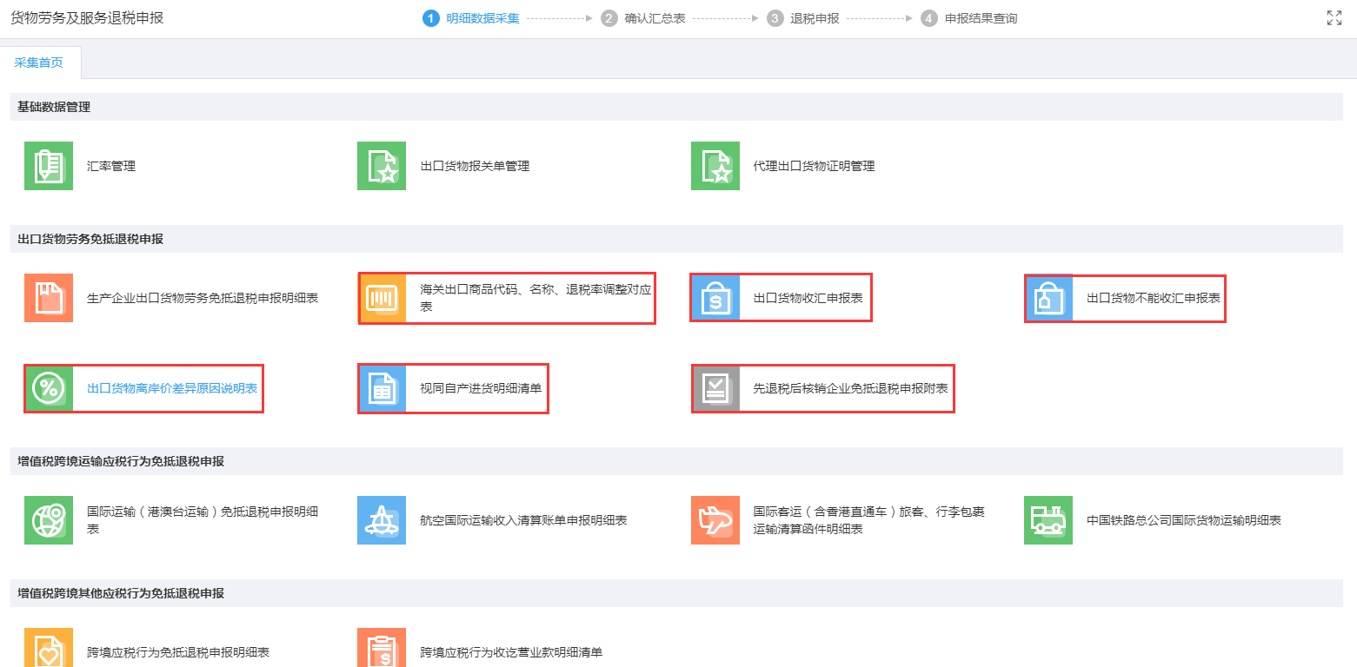The width and height of the screenshot is (1357, 667).
Task: Click the gray checkmark icon for 先退税后核销企业免抵退税申报附表
Action: 716,388
